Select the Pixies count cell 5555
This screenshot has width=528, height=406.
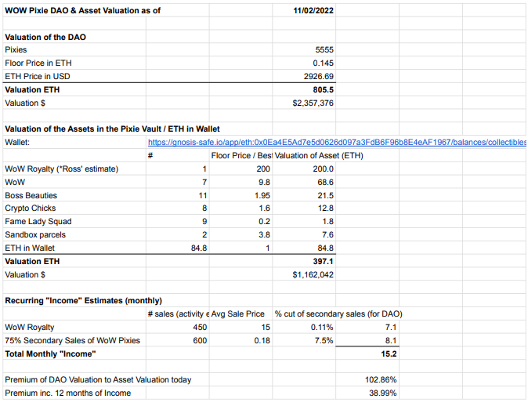(x=324, y=49)
